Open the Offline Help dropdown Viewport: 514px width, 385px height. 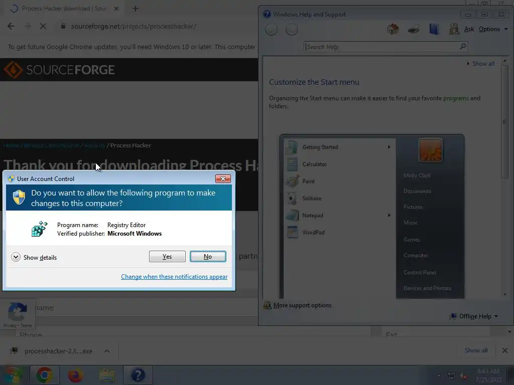(x=474, y=316)
